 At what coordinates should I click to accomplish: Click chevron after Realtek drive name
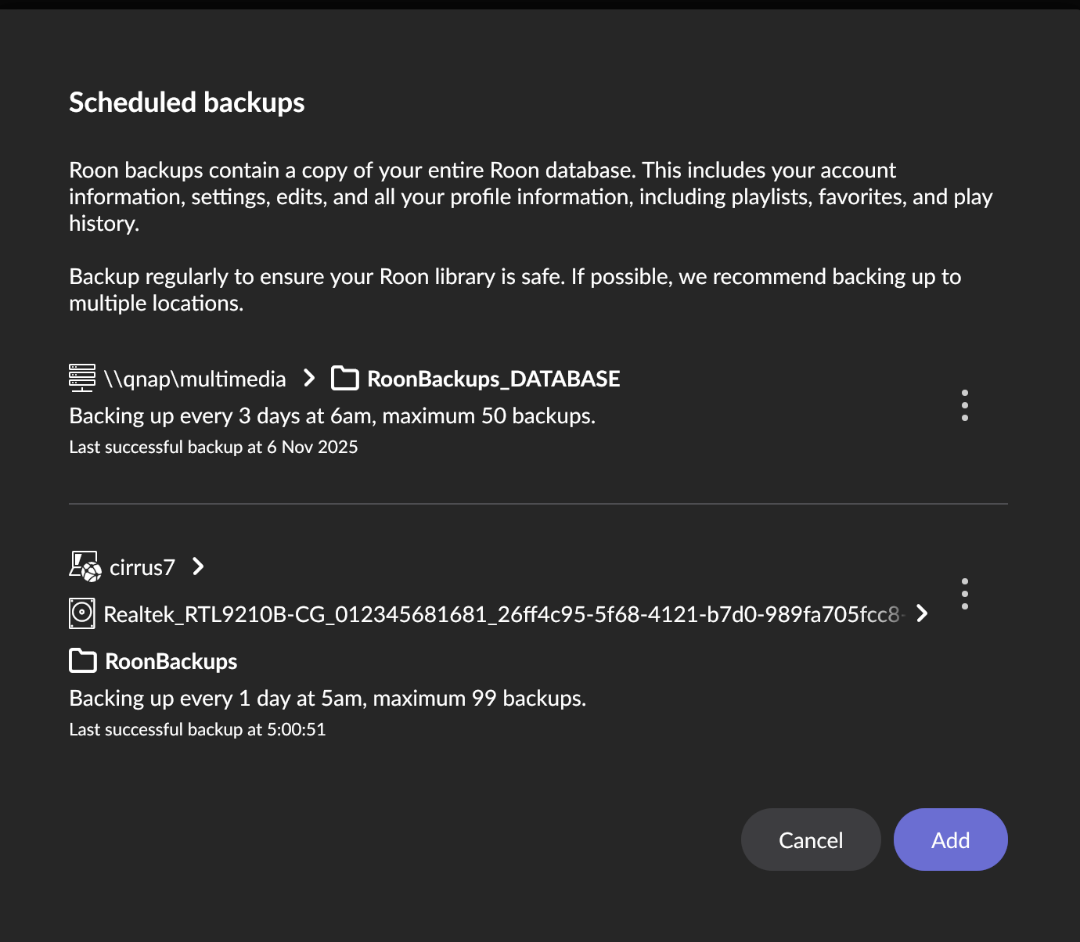click(923, 613)
